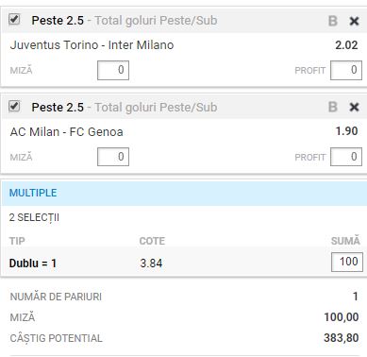Uncheck the Juventus Torino Peste 2.5 checkbox
367x357 pixels.
14,20
